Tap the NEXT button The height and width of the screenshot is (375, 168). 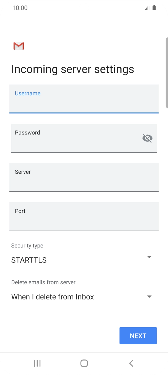(138, 336)
